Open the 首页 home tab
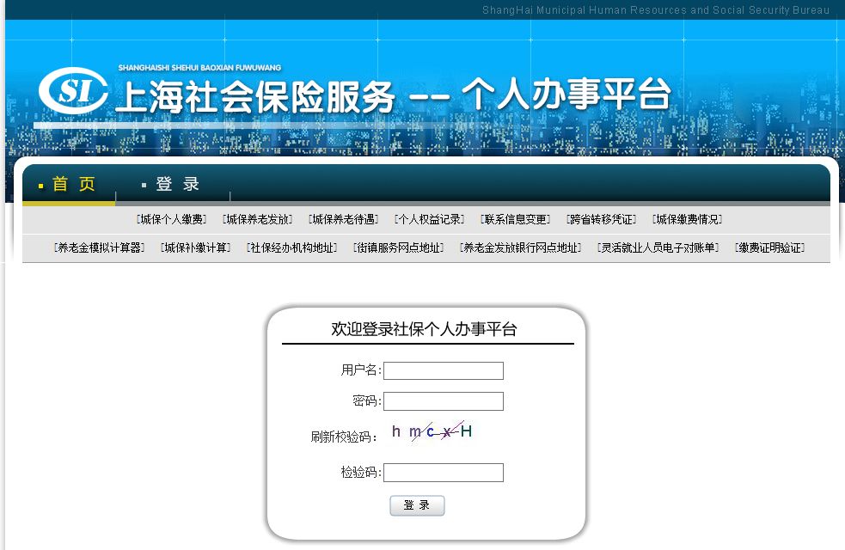 (x=73, y=184)
